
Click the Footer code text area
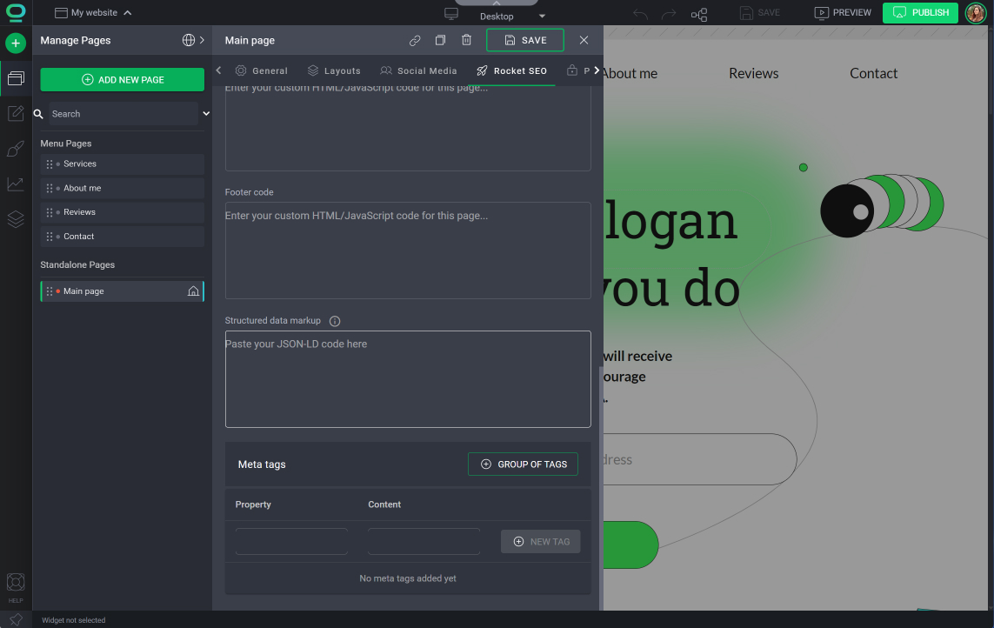408,251
